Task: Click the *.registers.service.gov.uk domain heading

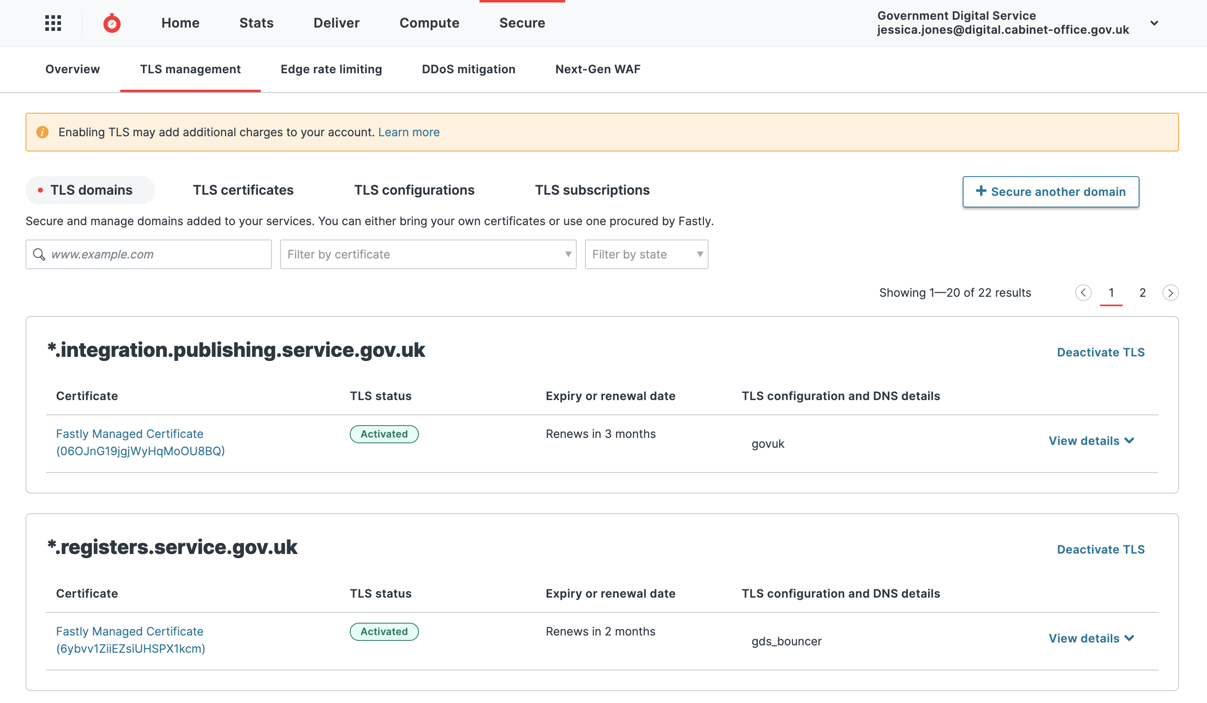Action: [172, 547]
